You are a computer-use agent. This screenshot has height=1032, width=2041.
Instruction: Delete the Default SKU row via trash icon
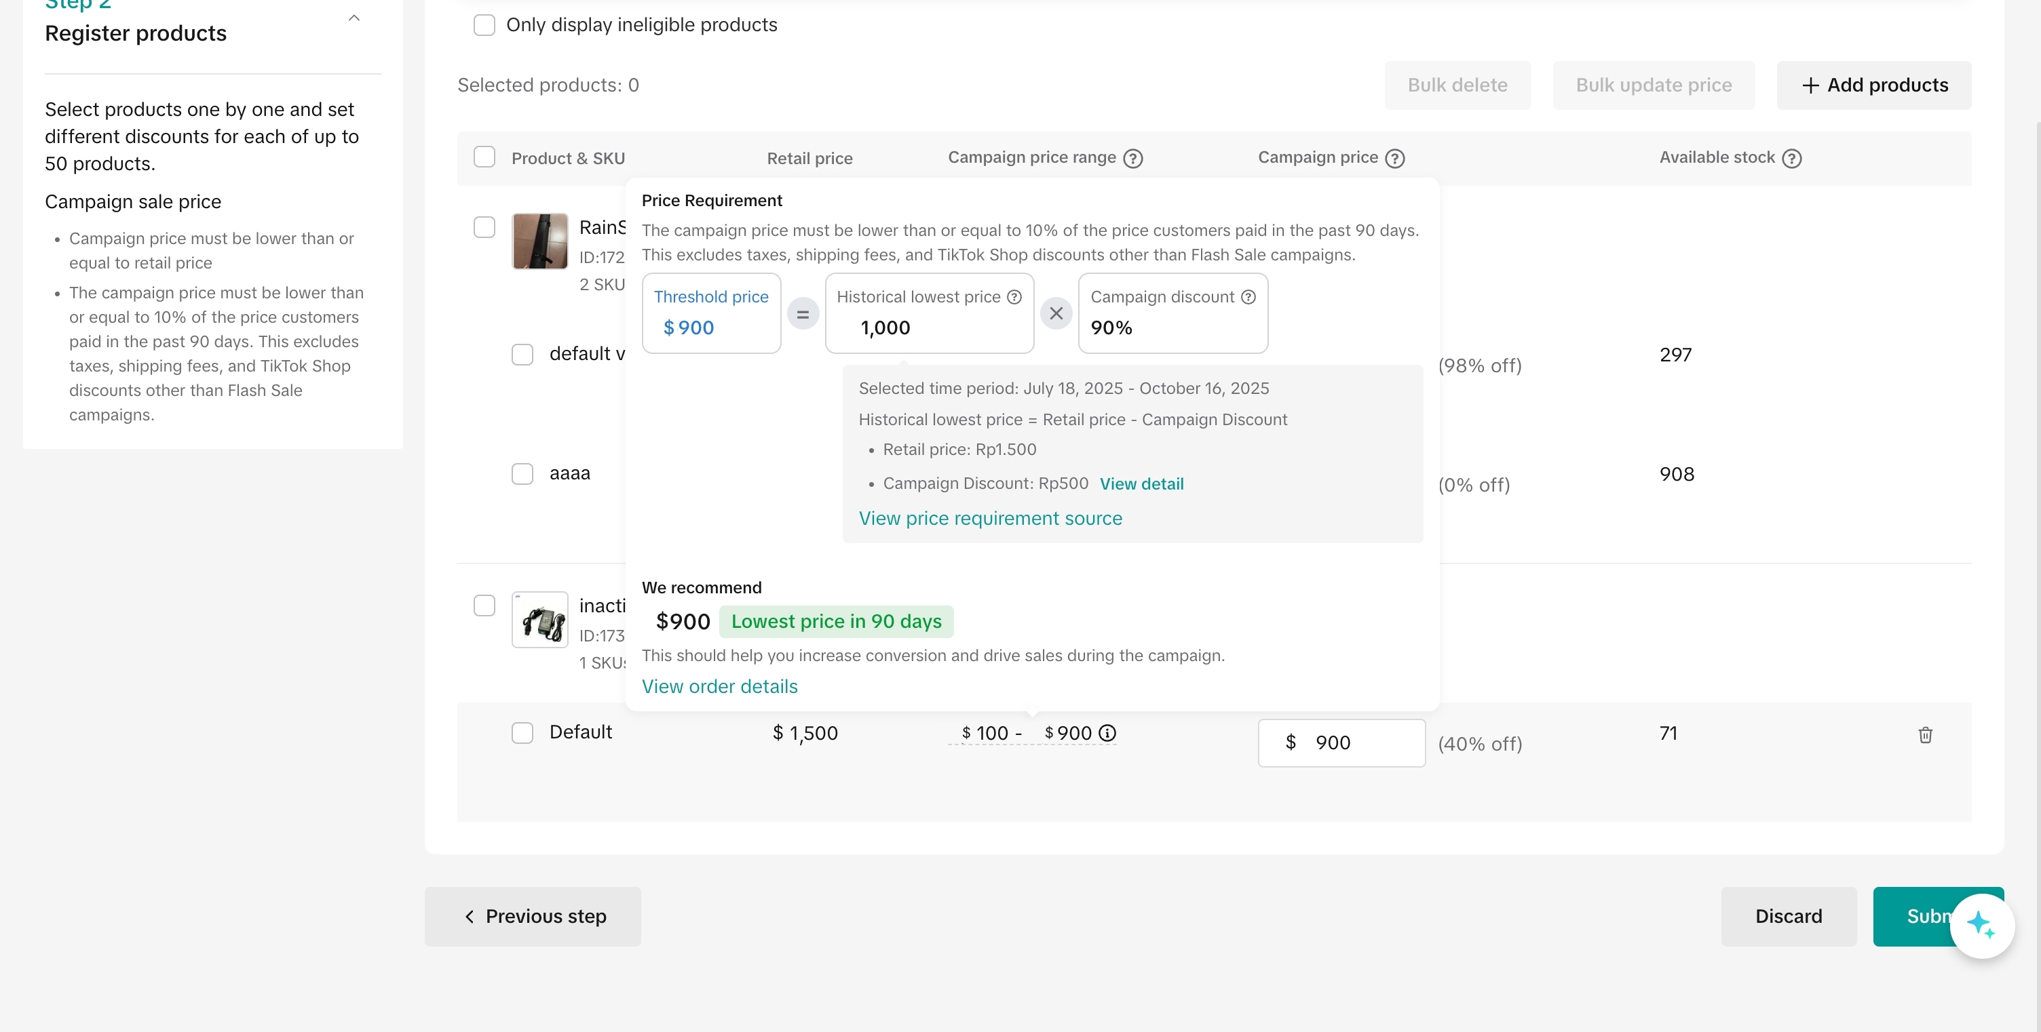click(1926, 735)
